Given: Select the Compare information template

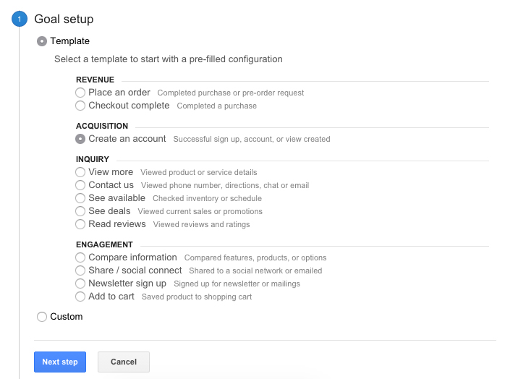Looking at the screenshot, I should [80, 257].
